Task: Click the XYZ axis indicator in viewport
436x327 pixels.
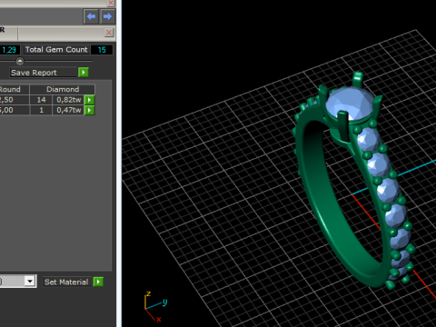Action: 156,306
